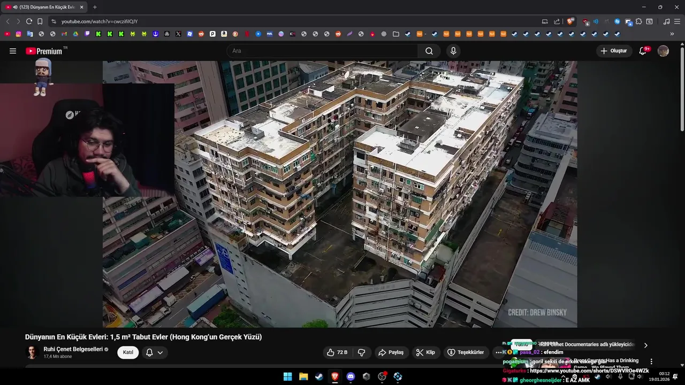Run search with the magnifier button
Screen dimensions: 685x385
(429, 51)
